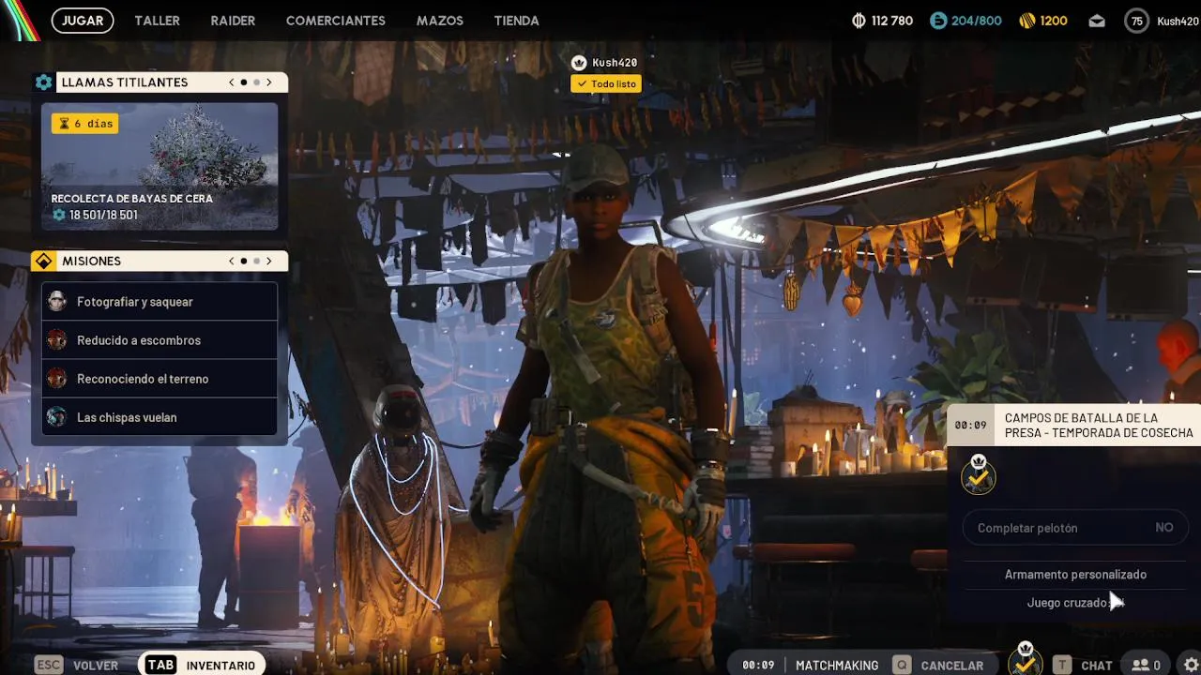
Task: Click the coin currency icon beside 112 780
Action: tap(859, 21)
